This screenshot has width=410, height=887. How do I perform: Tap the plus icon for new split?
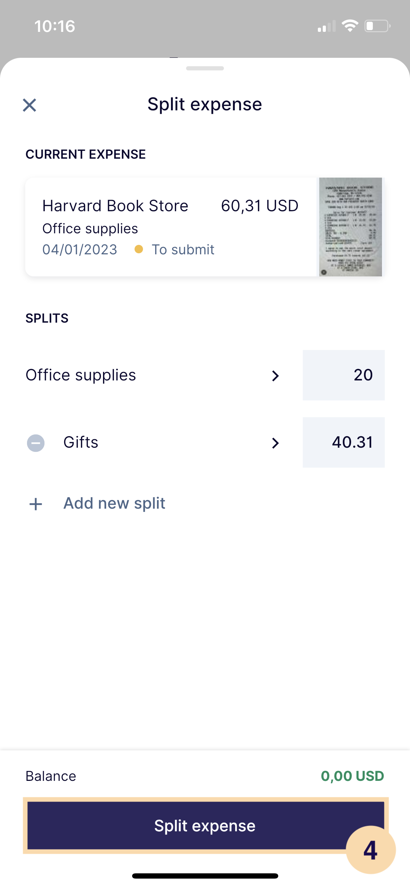(36, 504)
